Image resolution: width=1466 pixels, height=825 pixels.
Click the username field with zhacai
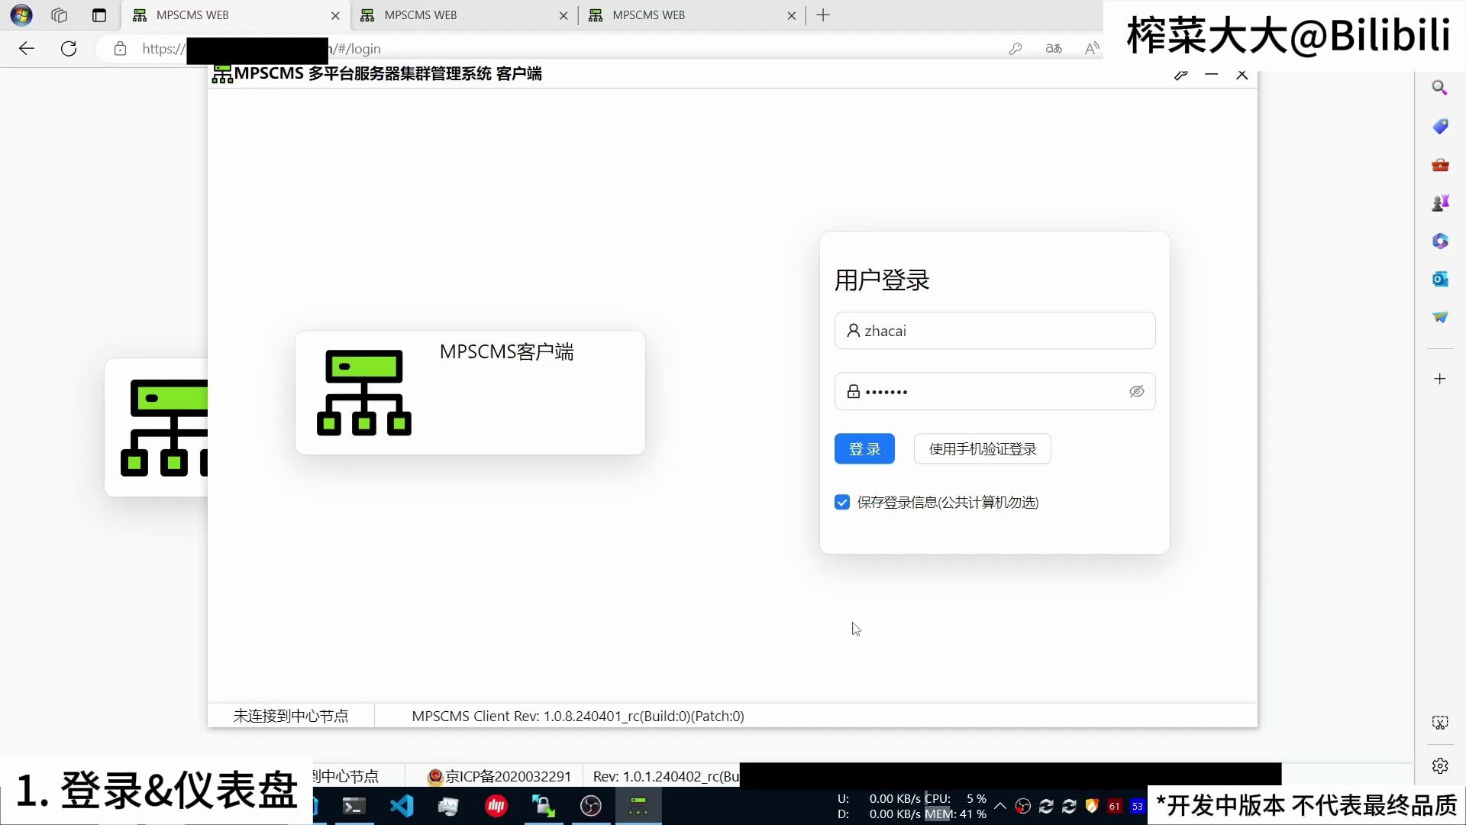click(x=995, y=331)
